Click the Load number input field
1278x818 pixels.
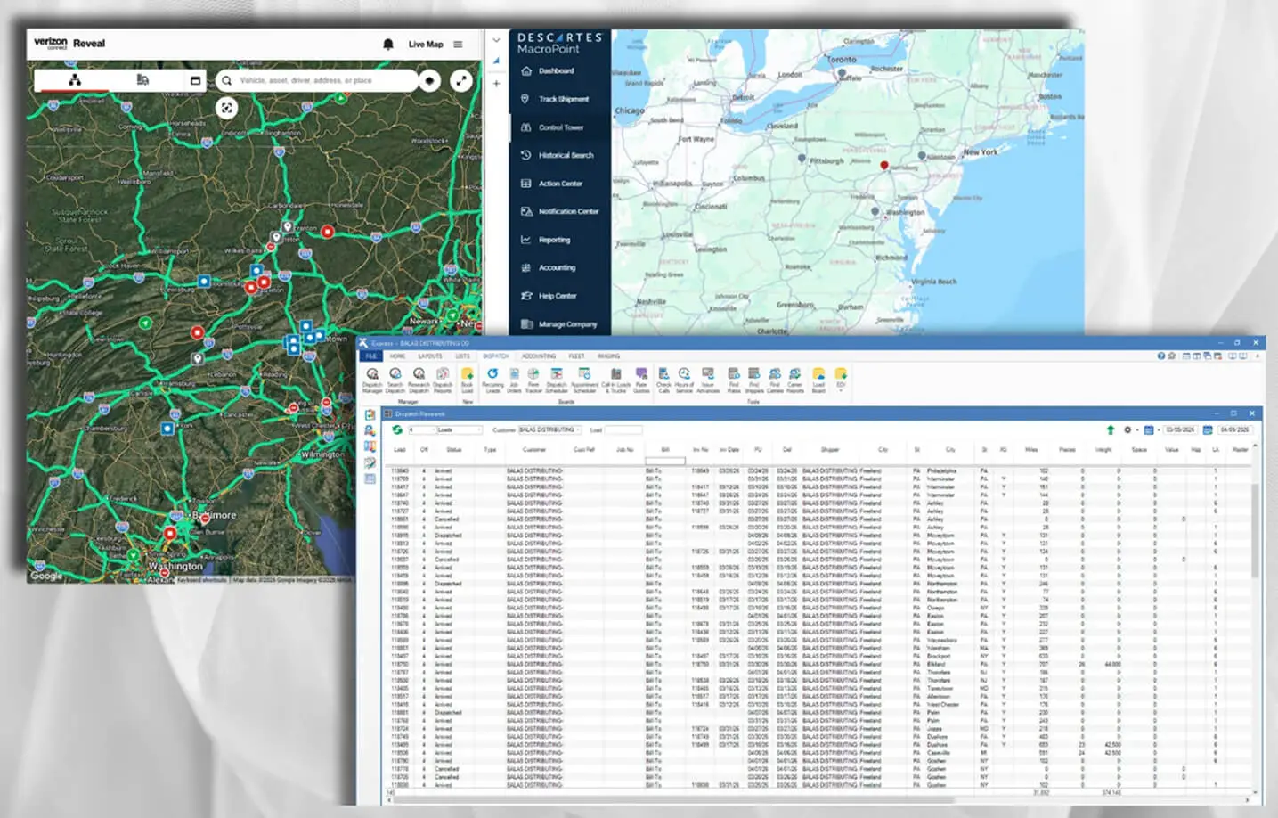click(623, 429)
